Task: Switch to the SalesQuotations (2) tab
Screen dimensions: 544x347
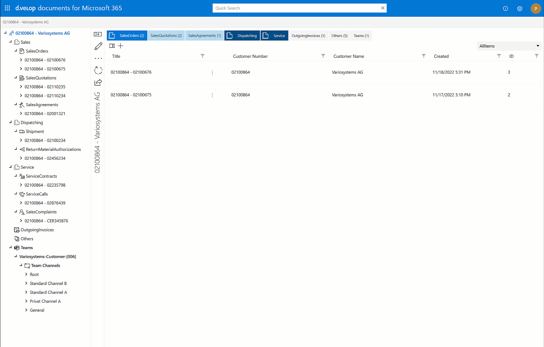Action: pyautogui.click(x=166, y=36)
